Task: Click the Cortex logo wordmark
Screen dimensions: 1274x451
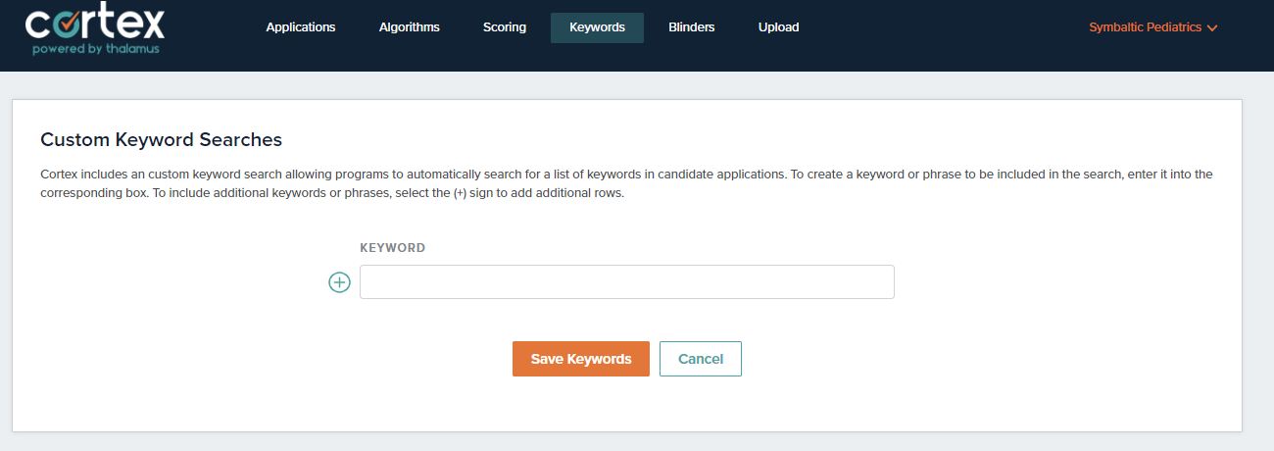Action: 95,24
